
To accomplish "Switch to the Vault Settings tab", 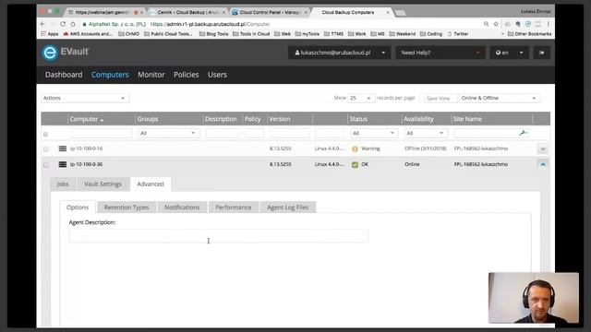I will tap(103, 184).
